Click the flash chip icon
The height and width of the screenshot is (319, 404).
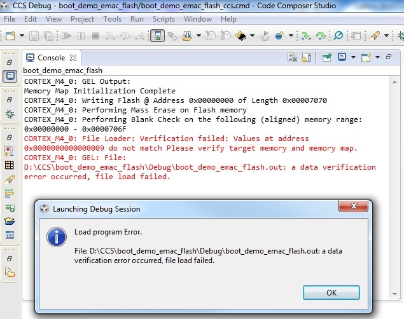(240, 36)
